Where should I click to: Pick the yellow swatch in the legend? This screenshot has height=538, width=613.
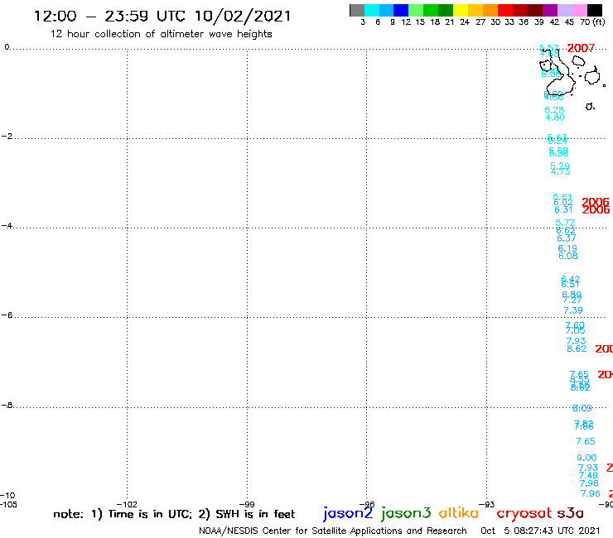click(x=461, y=10)
